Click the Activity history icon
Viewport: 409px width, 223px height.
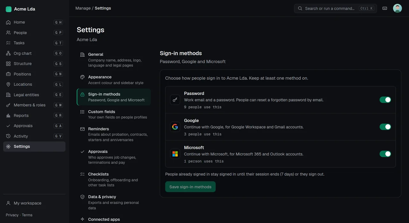pyautogui.click(x=8, y=136)
